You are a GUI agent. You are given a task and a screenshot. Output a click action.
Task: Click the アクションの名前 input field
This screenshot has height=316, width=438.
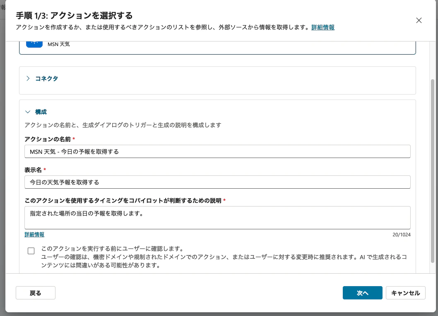point(217,151)
